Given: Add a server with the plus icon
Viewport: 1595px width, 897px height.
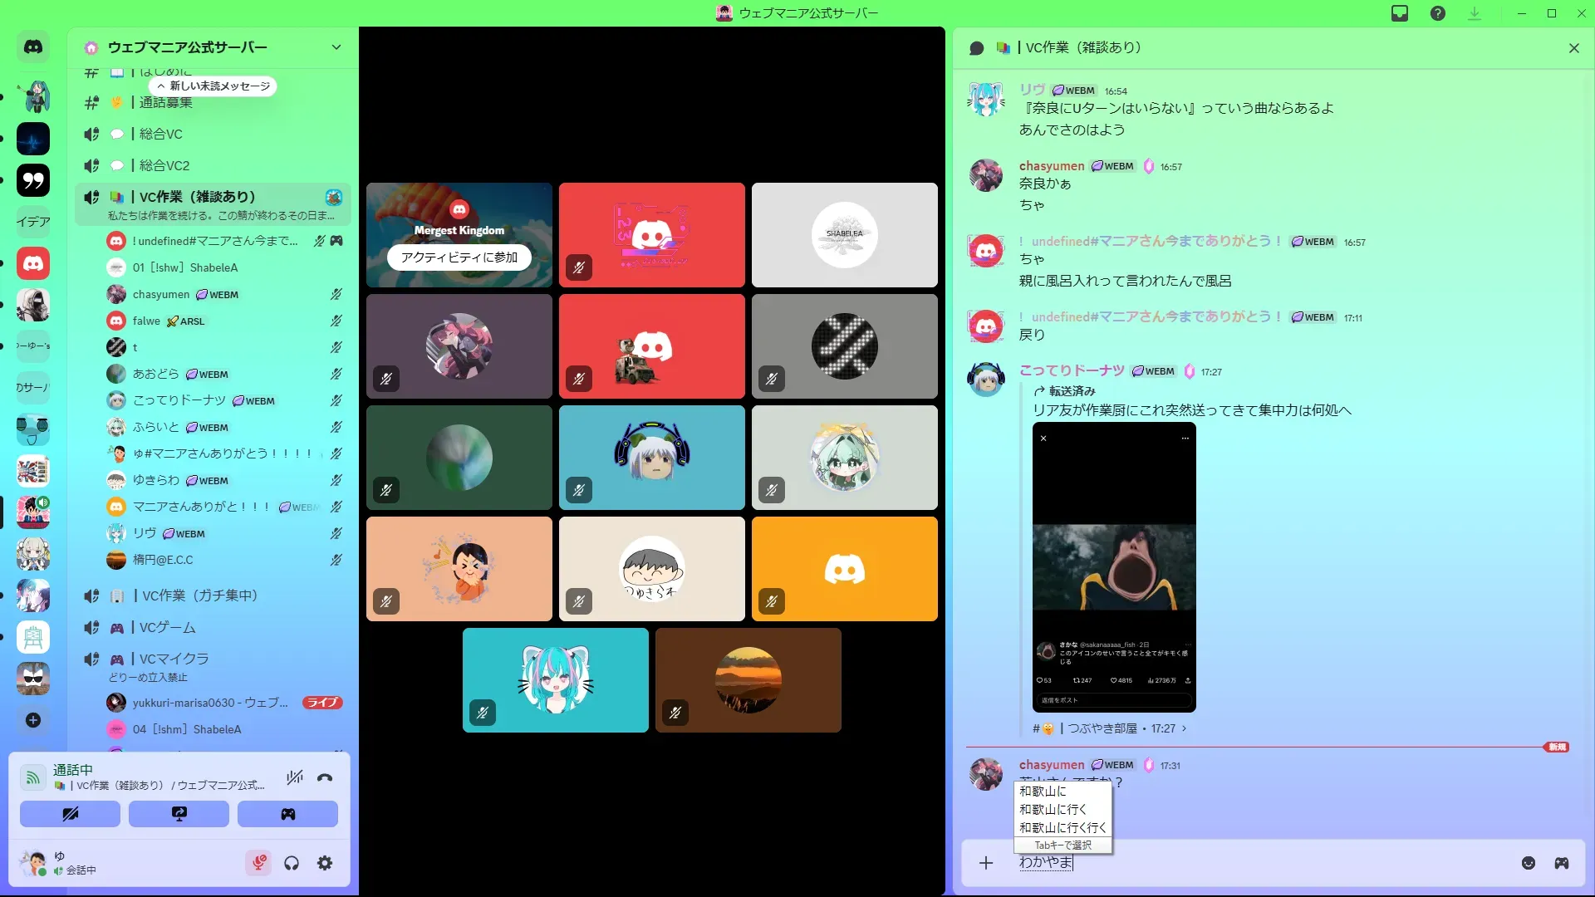Looking at the screenshot, I should pyautogui.click(x=33, y=720).
